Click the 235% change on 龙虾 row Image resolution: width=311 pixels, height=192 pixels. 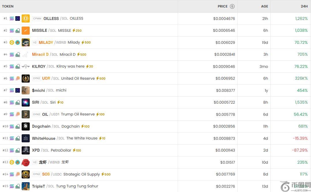[x=302, y=163]
